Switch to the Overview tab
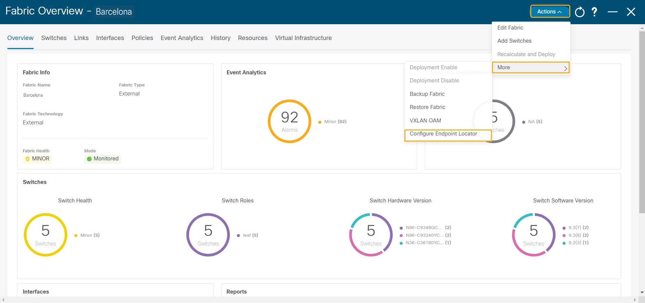 pos(20,38)
